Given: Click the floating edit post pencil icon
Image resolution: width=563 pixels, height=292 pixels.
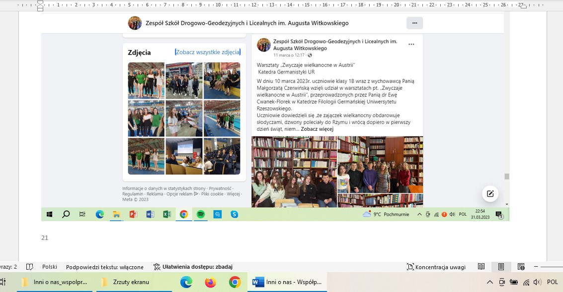Looking at the screenshot, I should click(x=490, y=193).
